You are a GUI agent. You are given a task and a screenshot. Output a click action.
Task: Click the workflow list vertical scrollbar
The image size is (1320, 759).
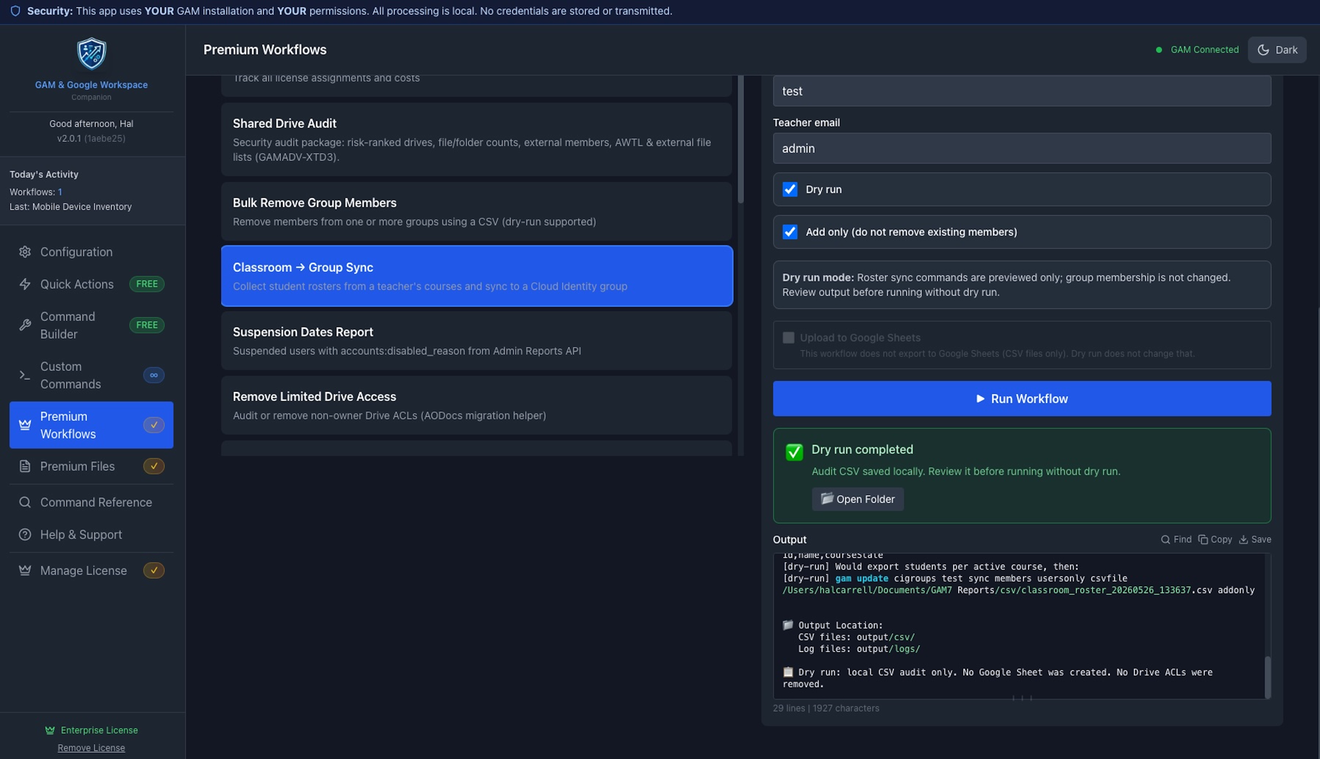740,139
